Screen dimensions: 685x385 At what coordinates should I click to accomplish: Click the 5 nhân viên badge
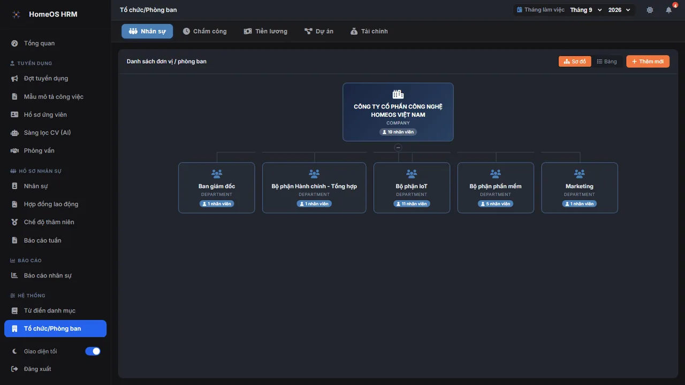tap(496, 204)
